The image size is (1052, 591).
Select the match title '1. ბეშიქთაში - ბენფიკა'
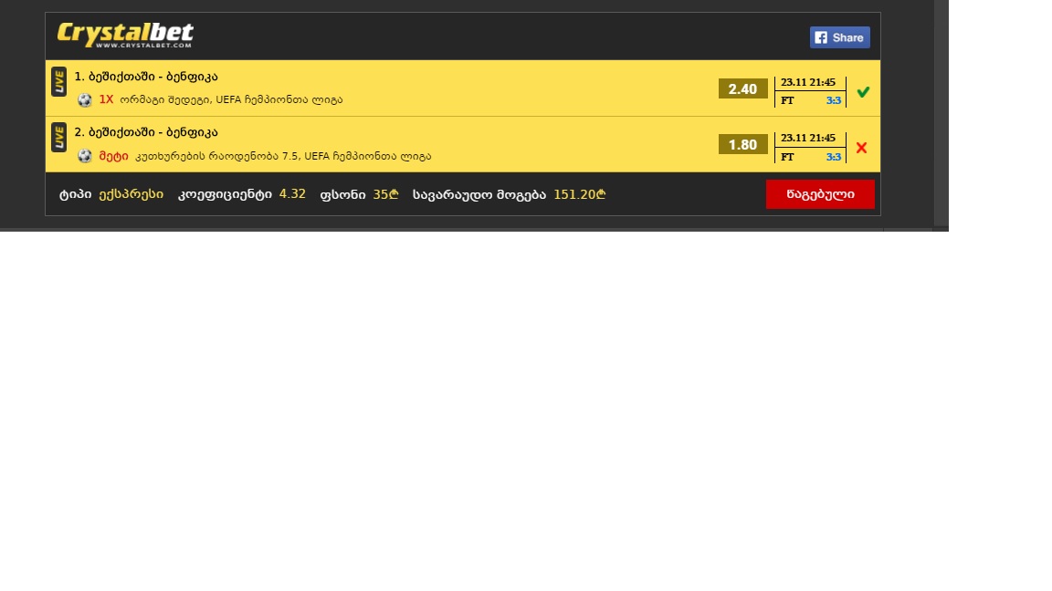point(145,77)
